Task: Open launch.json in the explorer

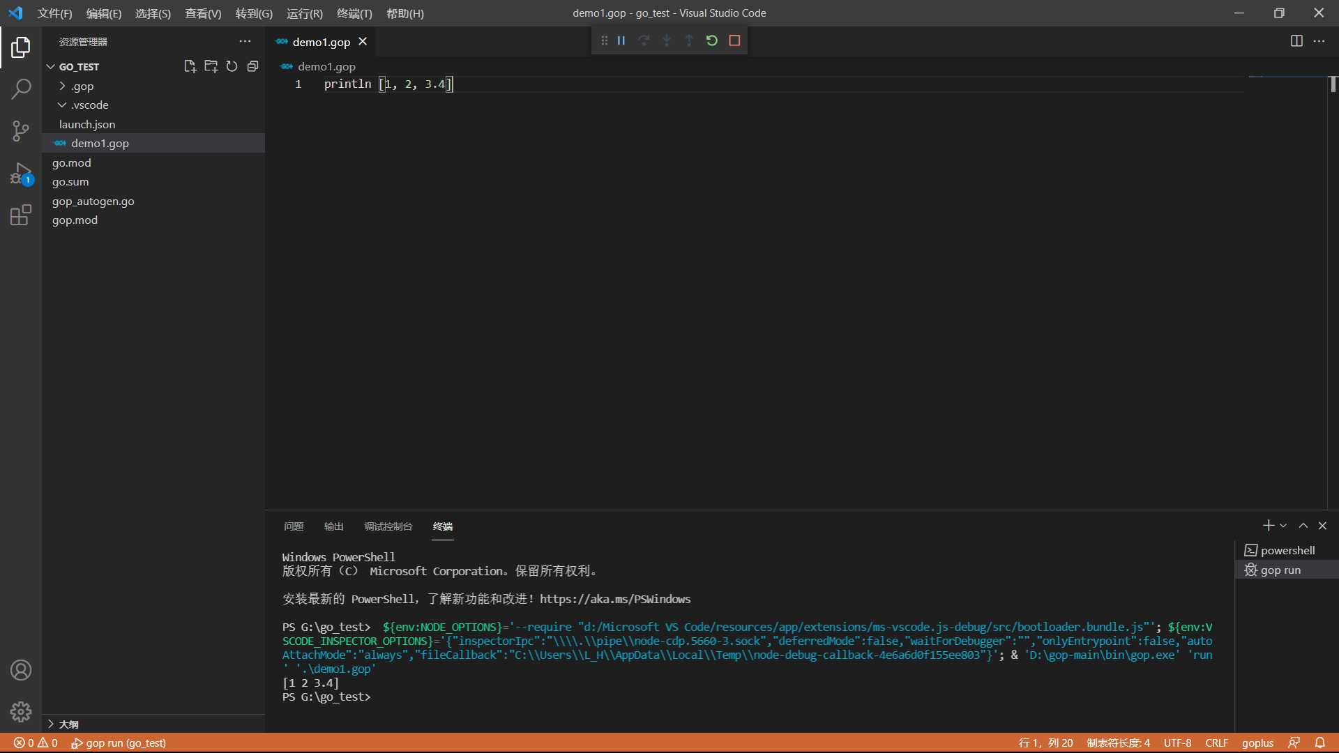Action: click(153, 124)
